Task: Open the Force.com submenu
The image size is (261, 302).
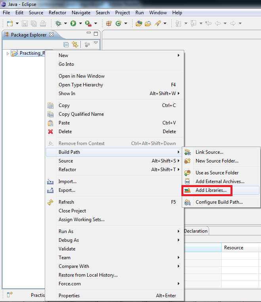Action: pos(114,284)
